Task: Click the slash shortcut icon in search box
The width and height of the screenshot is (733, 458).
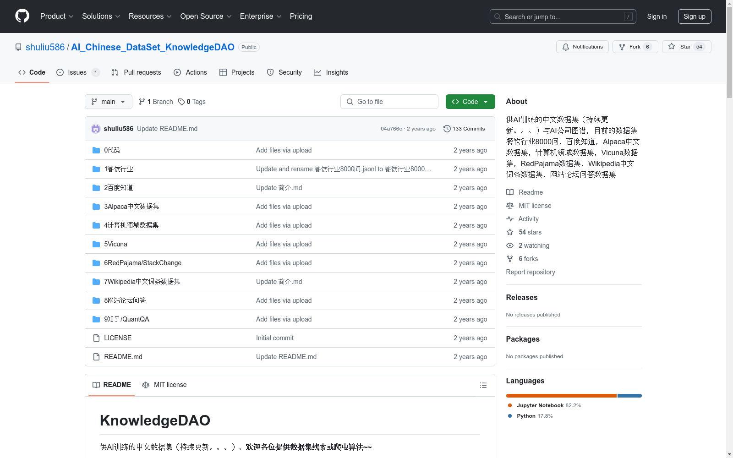Action: [x=628, y=16]
